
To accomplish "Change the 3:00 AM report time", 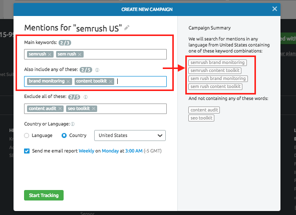I will (x=134, y=151).
